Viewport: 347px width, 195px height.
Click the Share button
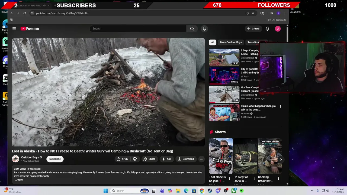coord(149,159)
